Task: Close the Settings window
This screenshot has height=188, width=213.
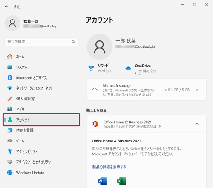Action: 207,5
